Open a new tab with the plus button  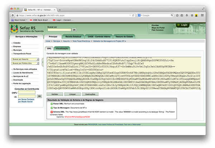60,10
